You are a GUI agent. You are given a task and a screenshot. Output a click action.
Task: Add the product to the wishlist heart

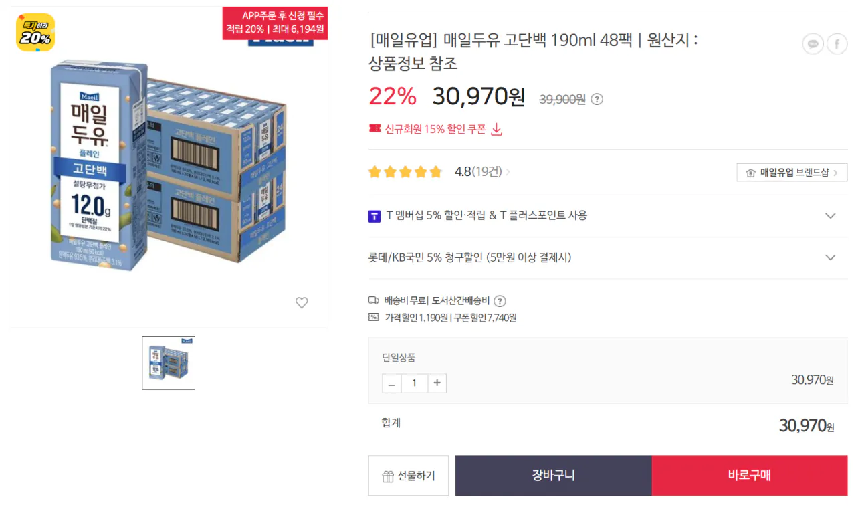point(302,302)
